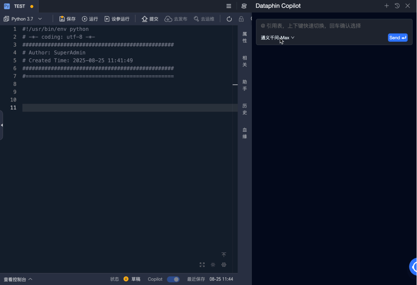This screenshot has width=417, height=285.
Task: Open the 属性 properties side panel
Action: (x=245, y=37)
